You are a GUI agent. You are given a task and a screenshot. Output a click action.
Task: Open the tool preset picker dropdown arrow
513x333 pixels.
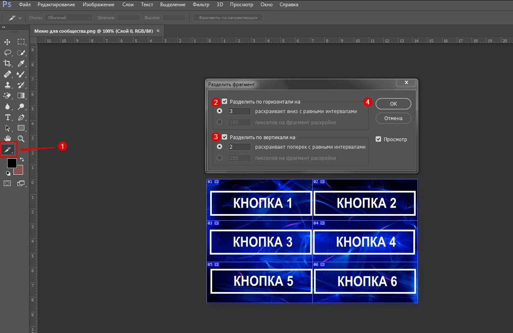(20, 18)
